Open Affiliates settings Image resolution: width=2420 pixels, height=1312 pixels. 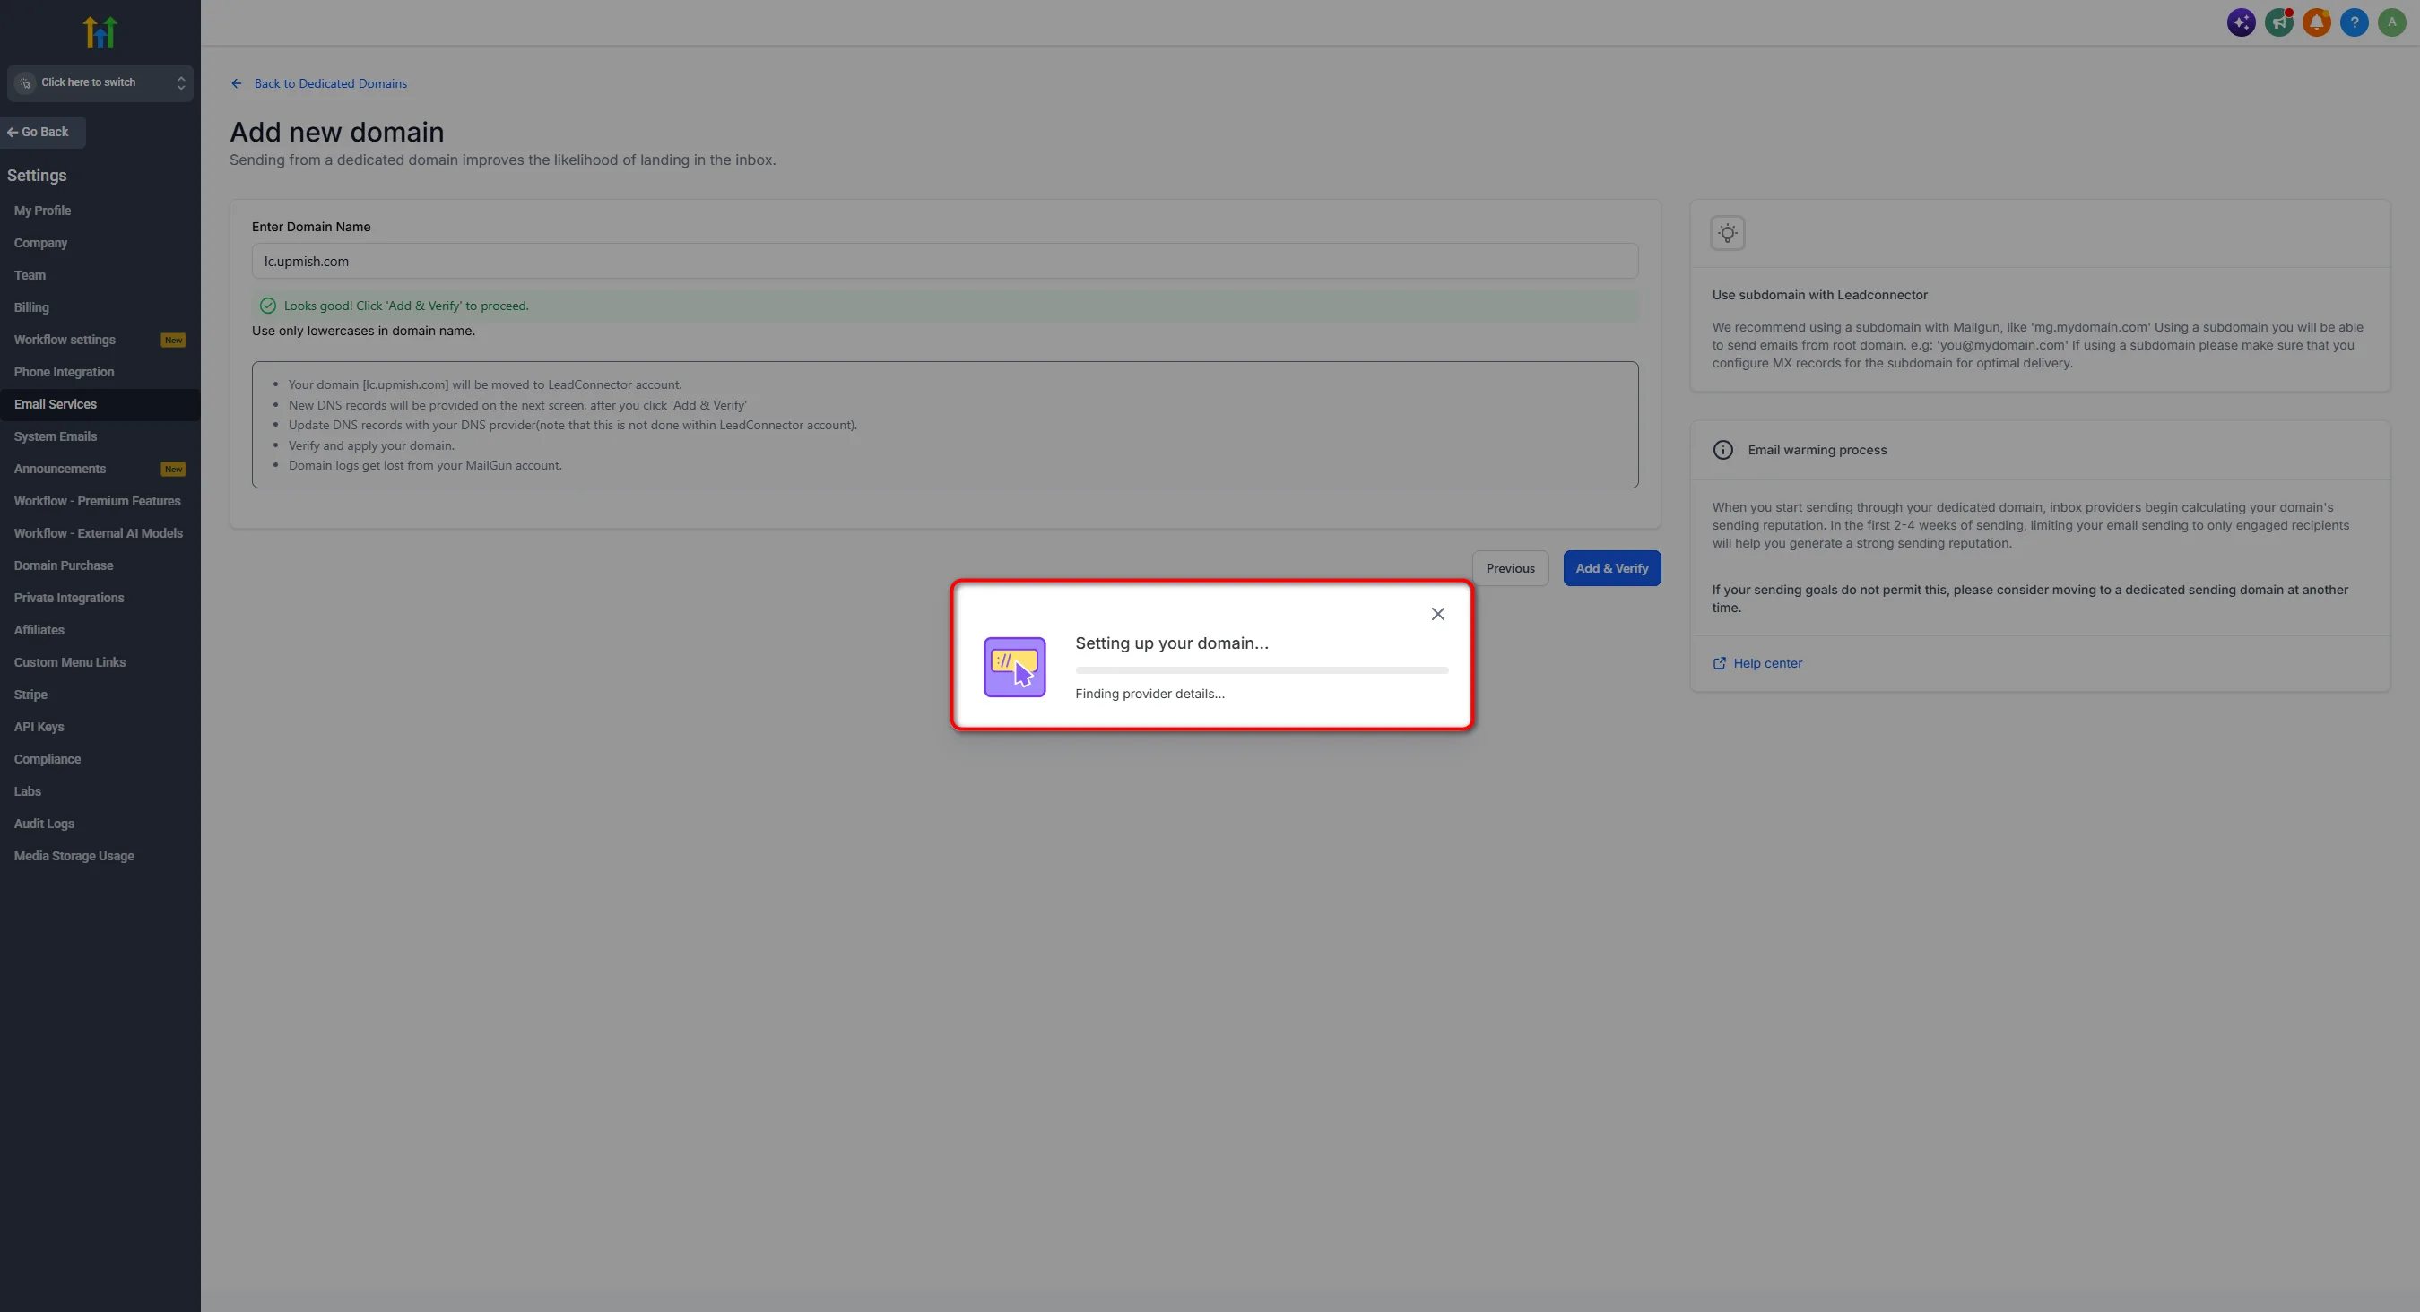coord(100,630)
